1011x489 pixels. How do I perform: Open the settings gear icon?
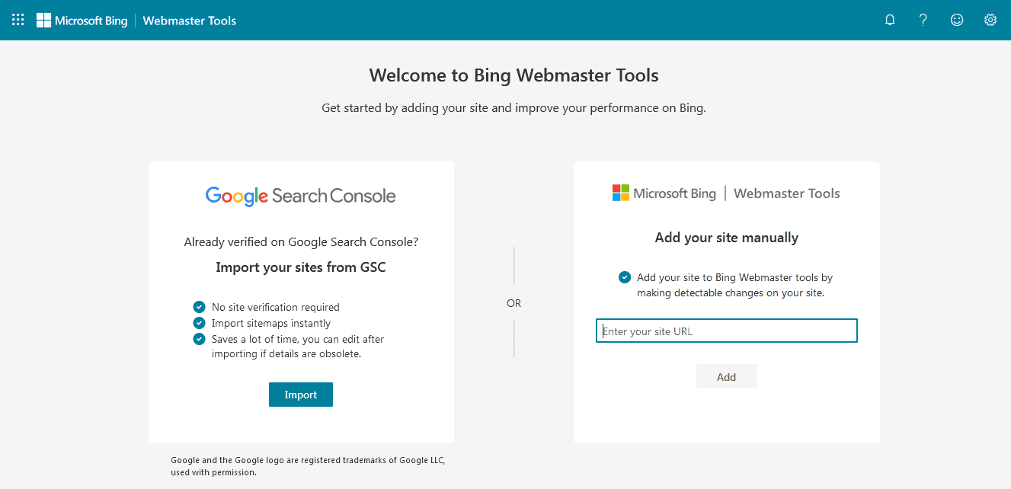[x=990, y=20]
